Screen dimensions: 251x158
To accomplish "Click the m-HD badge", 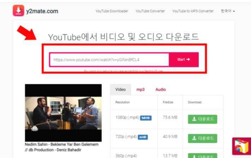I will pyautogui.click(x=143, y=137).
